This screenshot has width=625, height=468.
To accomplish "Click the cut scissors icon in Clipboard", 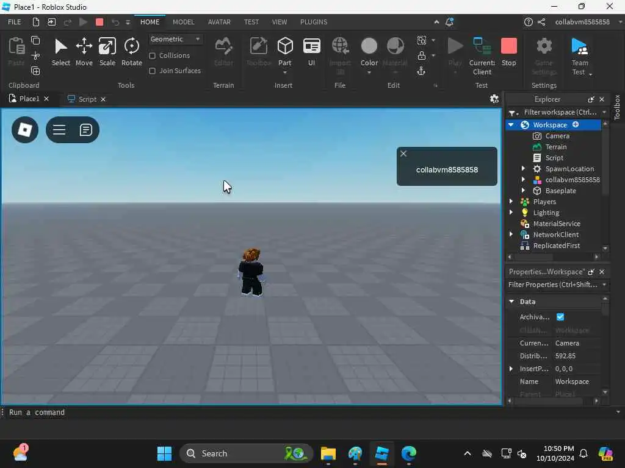I will (35, 55).
